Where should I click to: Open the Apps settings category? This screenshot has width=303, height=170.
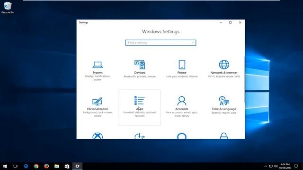[x=140, y=107]
